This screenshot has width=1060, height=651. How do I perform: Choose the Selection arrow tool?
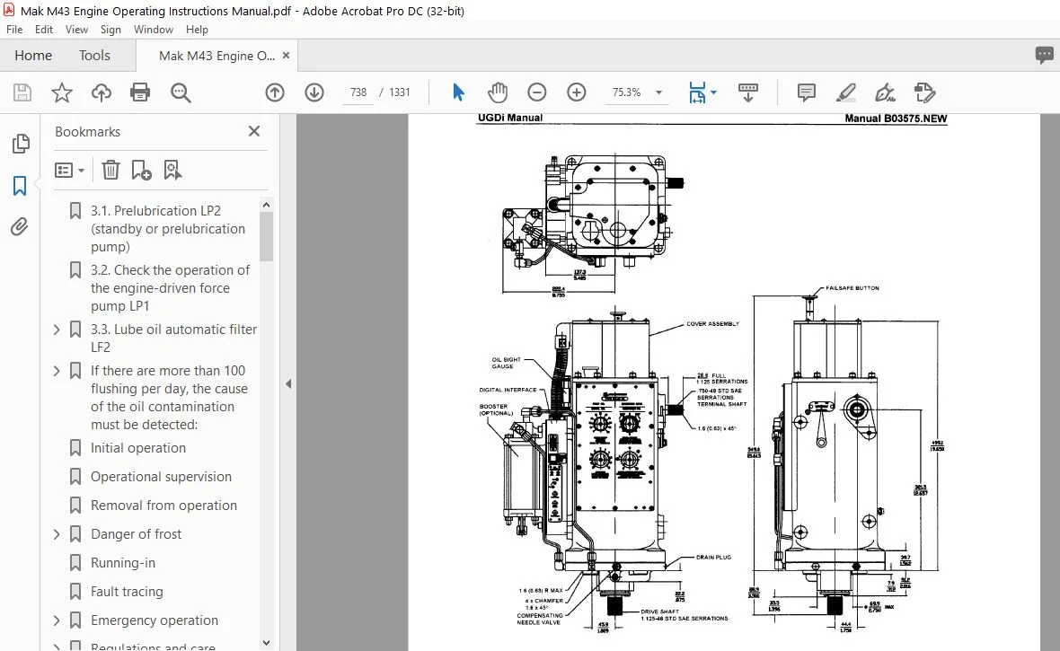click(x=458, y=92)
